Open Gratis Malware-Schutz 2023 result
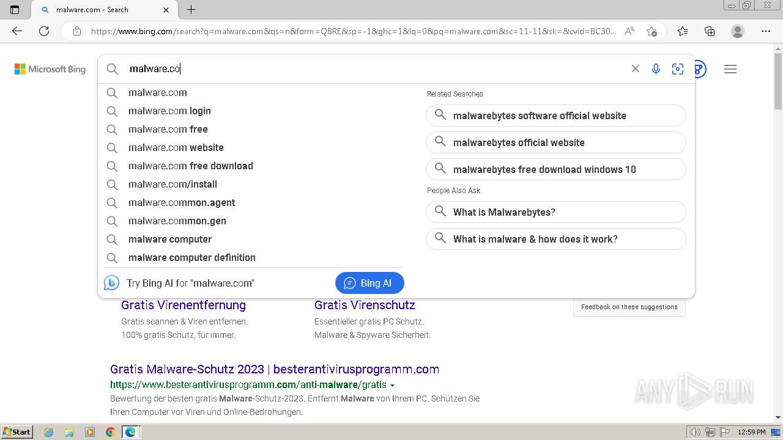Viewport: 783px width, 440px height. [275, 369]
